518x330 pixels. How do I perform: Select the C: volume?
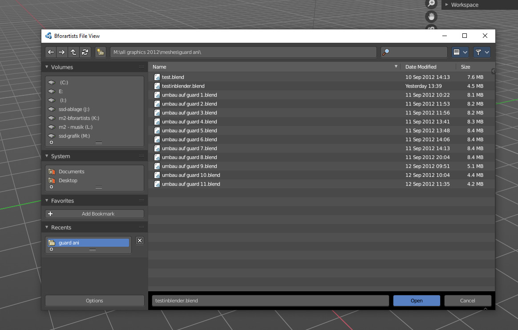coord(94,82)
